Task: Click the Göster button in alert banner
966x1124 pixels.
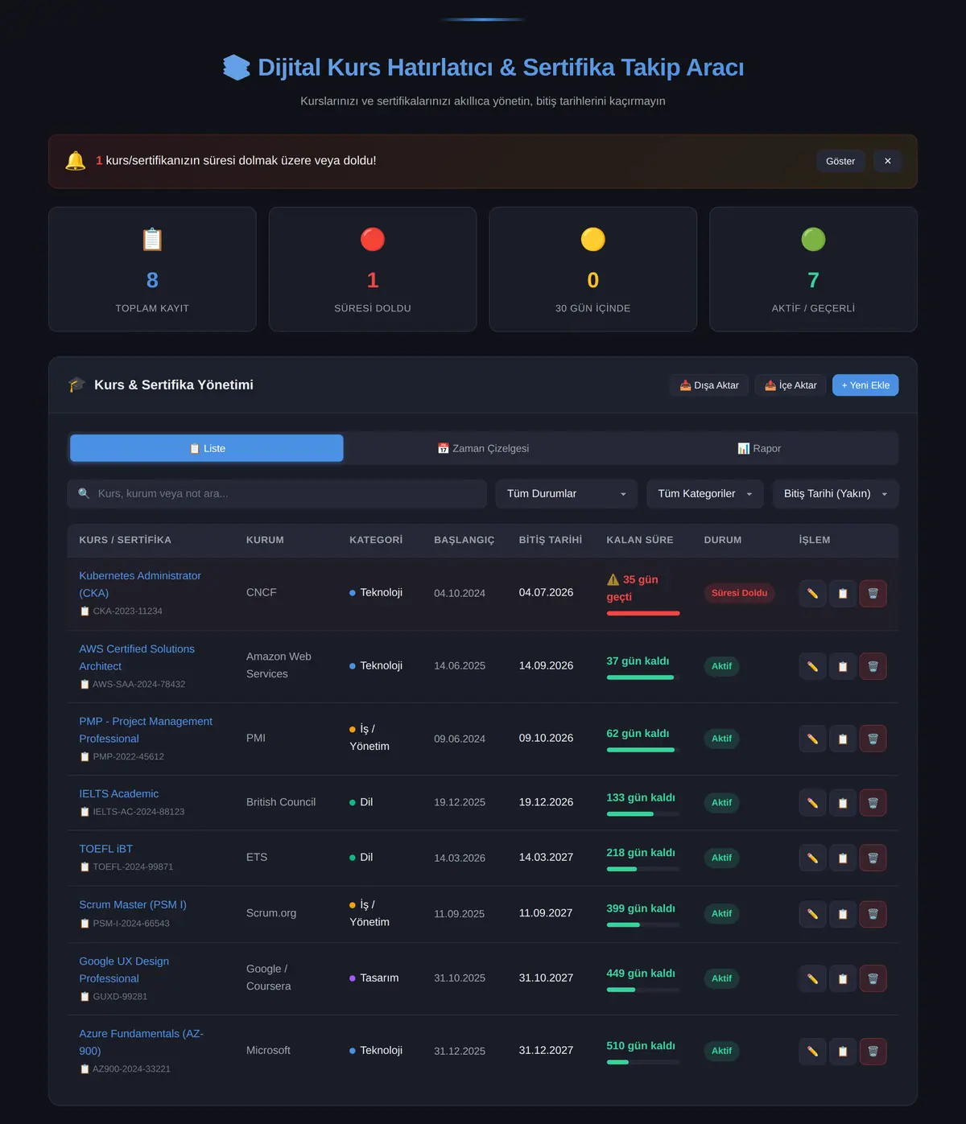Action: click(x=840, y=161)
